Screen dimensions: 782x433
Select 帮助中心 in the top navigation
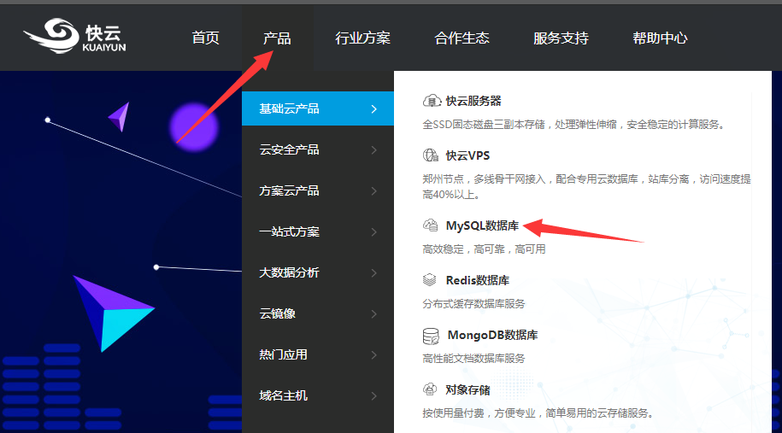(660, 38)
